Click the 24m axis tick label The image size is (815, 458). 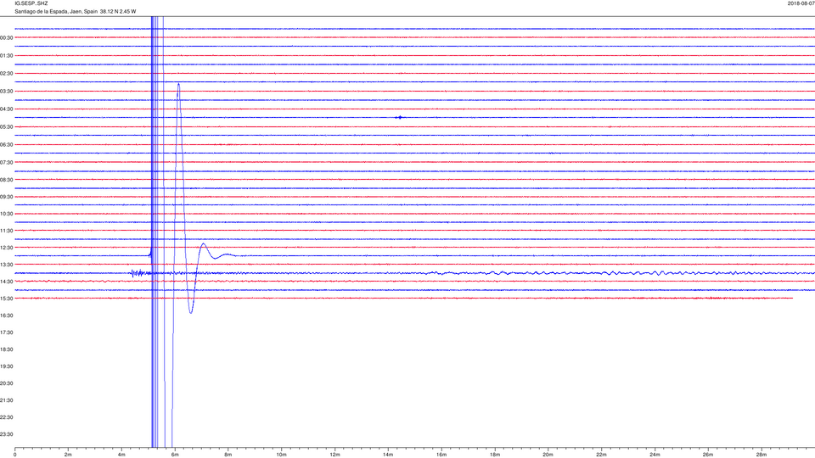tap(655, 455)
